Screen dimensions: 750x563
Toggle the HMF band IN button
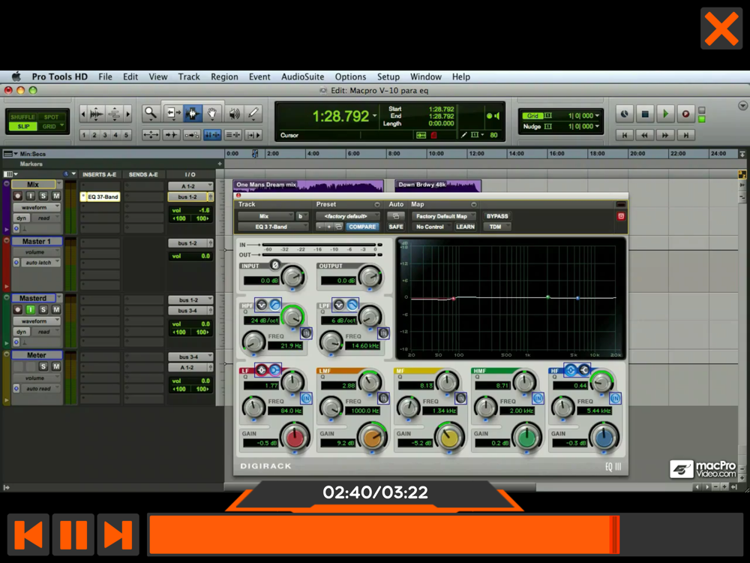(538, 398)
